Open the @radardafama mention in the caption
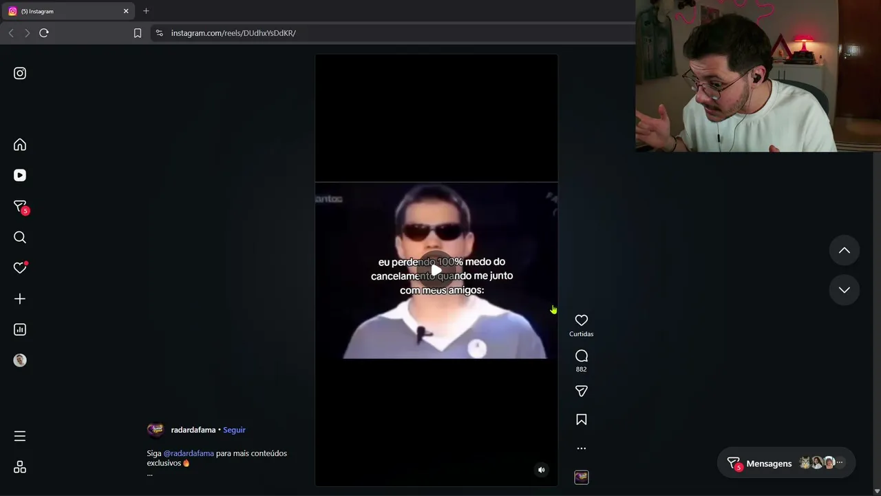Screen dimensions: 881x496 189,453
